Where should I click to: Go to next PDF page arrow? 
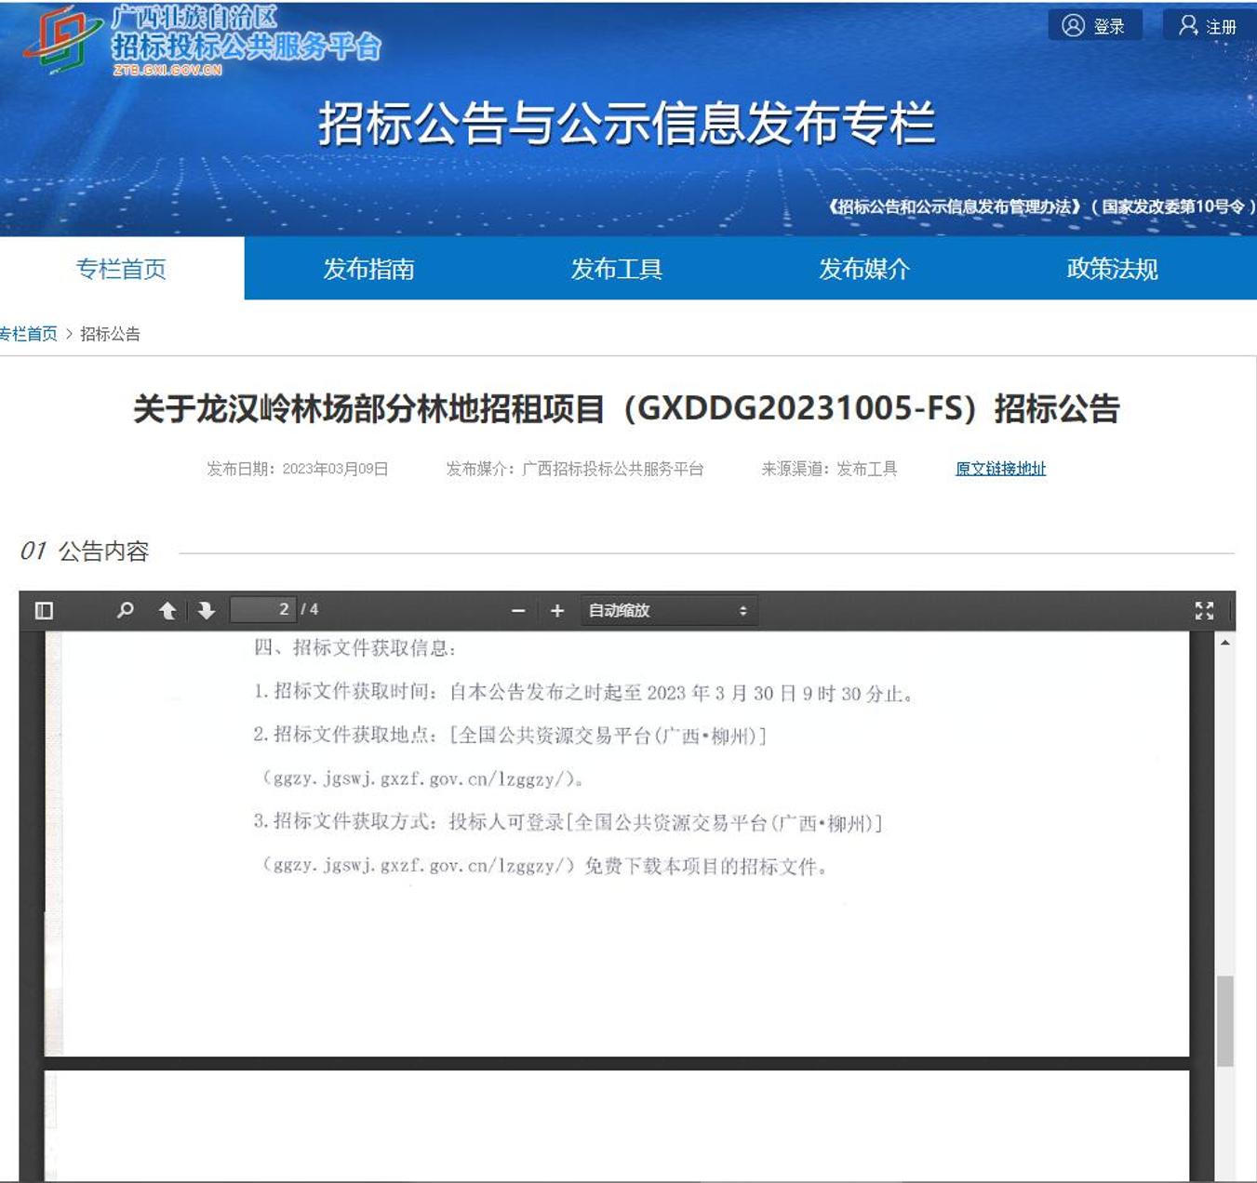pos(207,611)
